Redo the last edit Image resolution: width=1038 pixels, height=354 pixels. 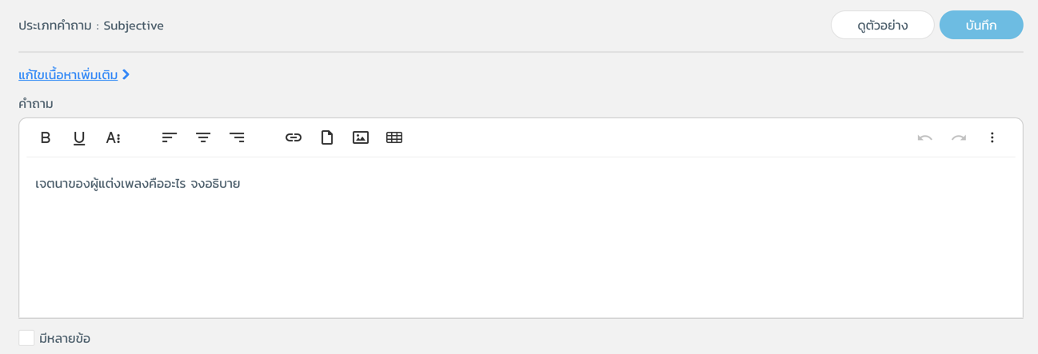pos(958,137)
